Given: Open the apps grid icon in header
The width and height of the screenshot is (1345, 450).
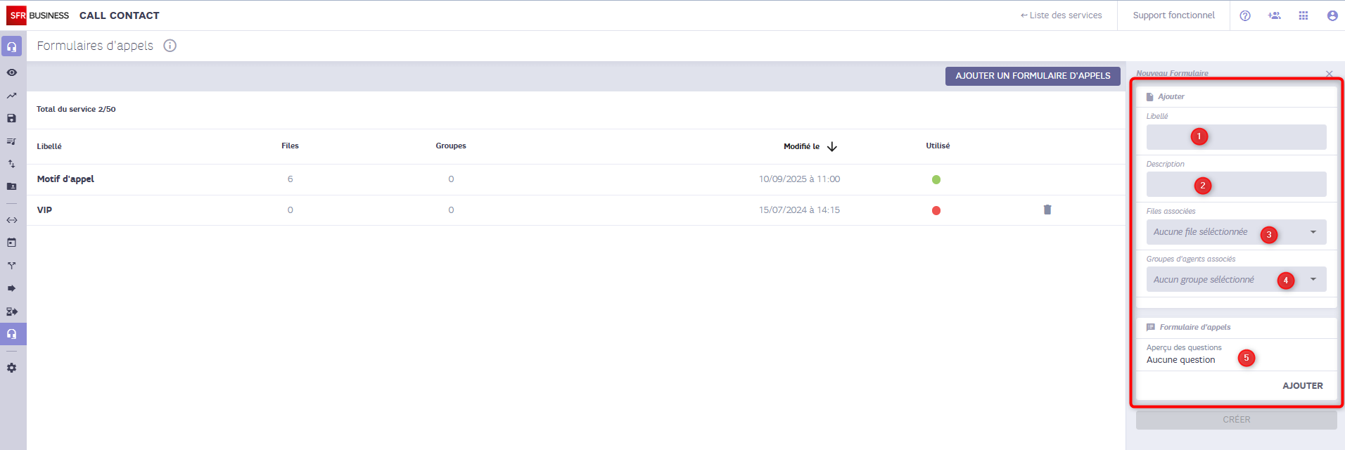Looking at the screenshot, I should click(x=1303, y=15).
